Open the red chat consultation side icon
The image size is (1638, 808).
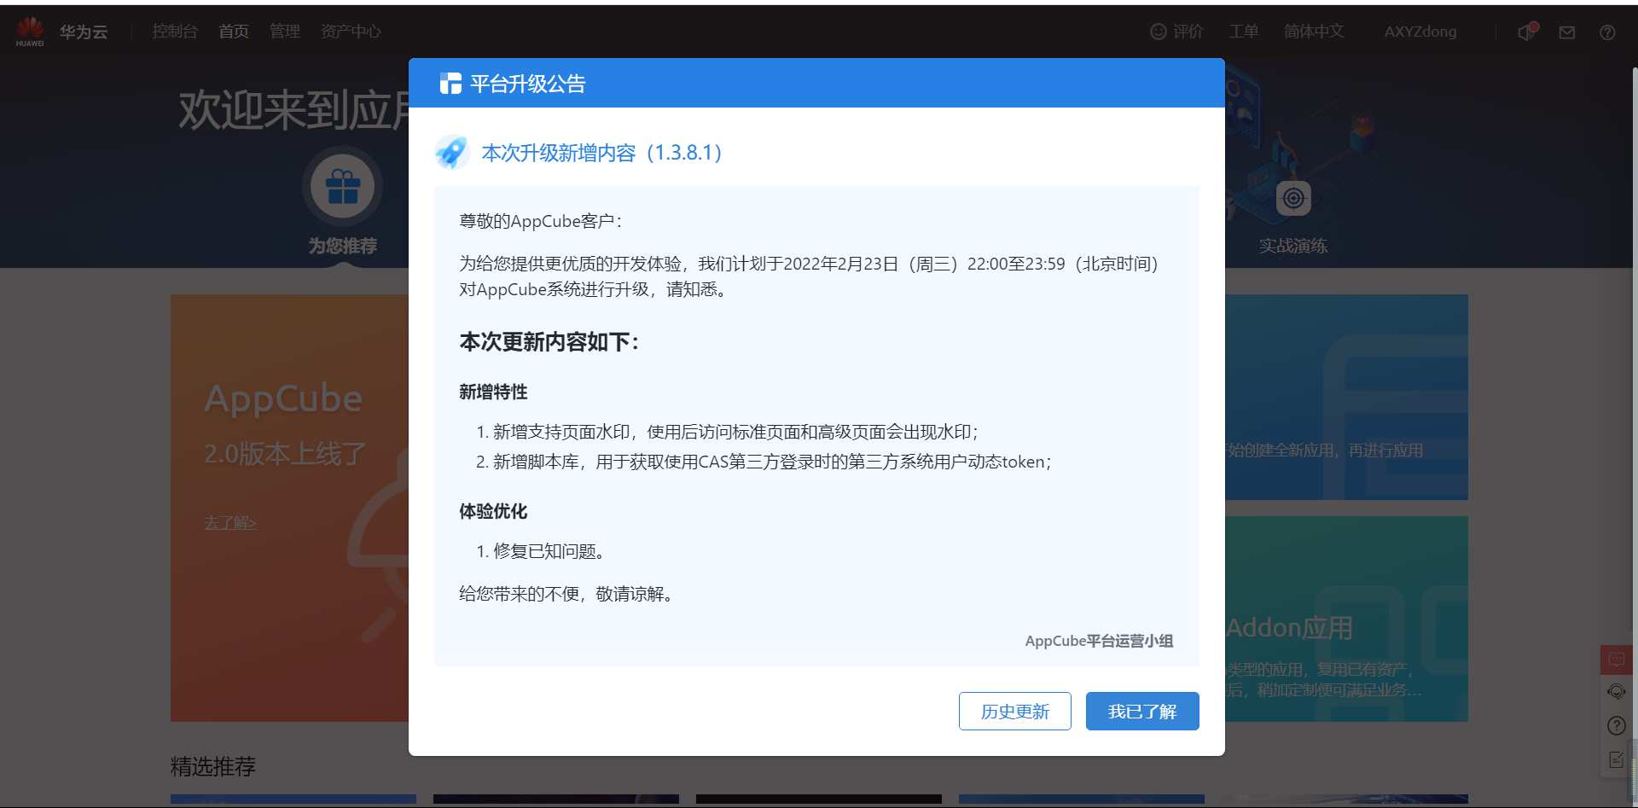tap(1616, 660)
